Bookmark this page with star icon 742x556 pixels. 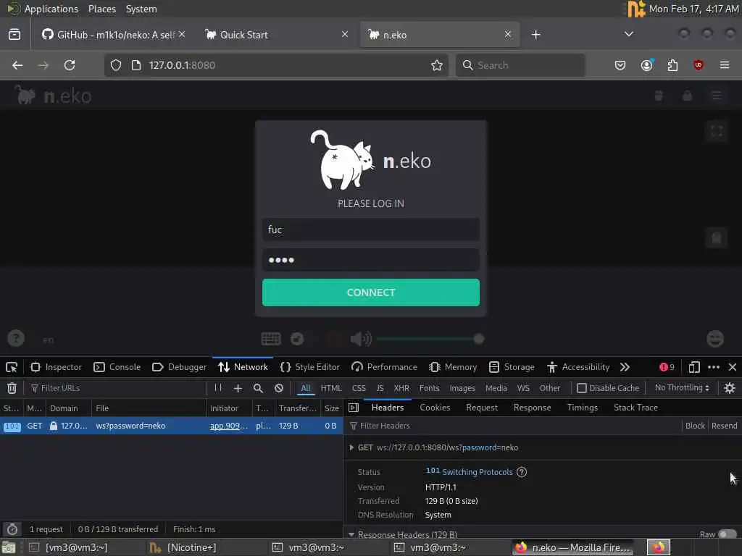[x=437, y=65]
